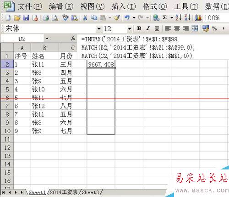Click the Spelling check icon
Image resolution: width=229 pixels, height=197 pixels.
click(x=65, y=18)
